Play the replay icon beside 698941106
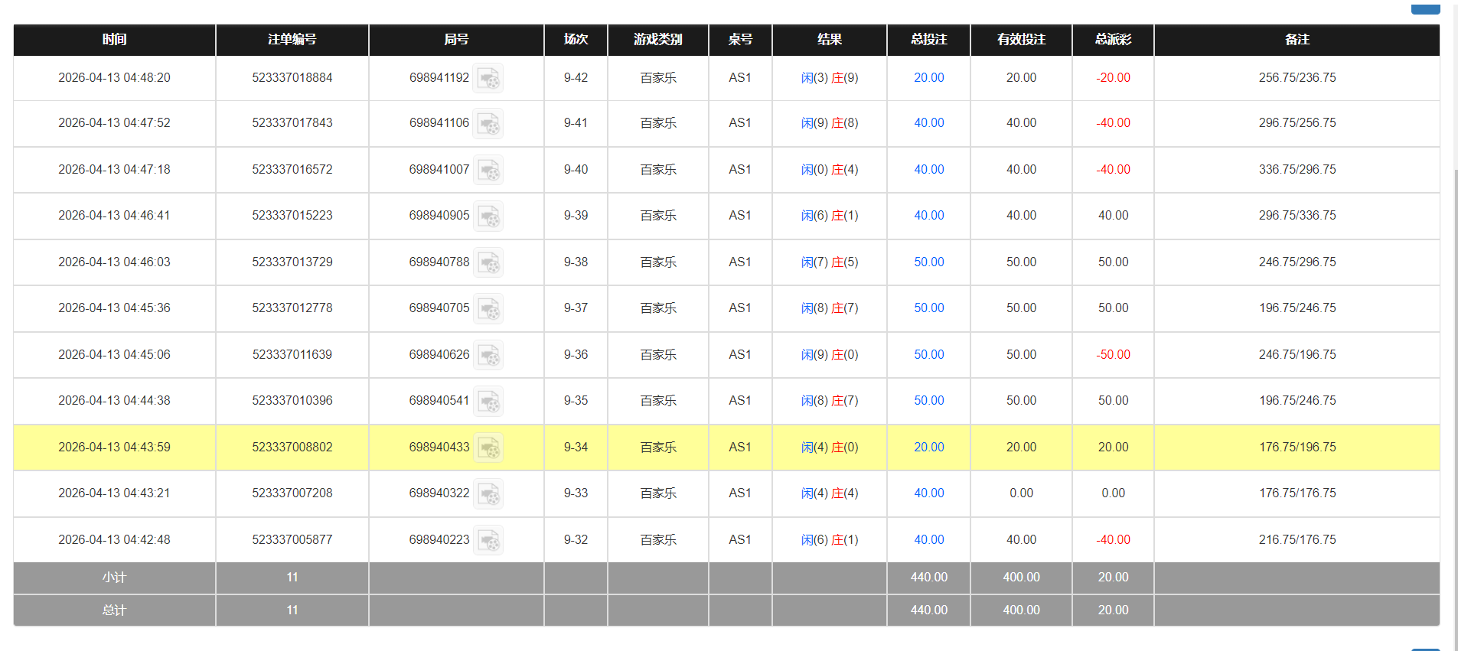This screenshot has width=1458, height=651. click(x=488, y=123)
